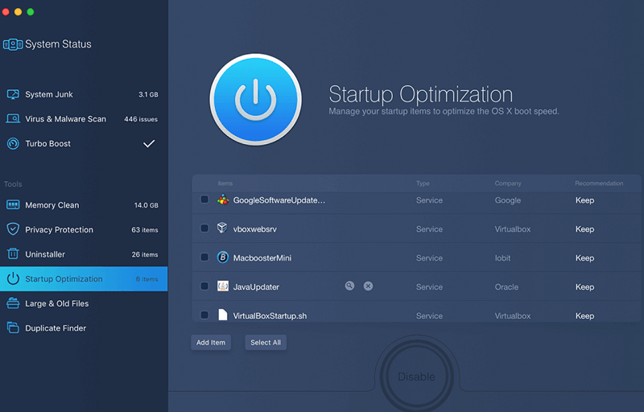The width and height of the screenshot is (644, 412).
Task: Click the VirtualBoxStartup.sh file icon
Action: (x=223, y=315)
